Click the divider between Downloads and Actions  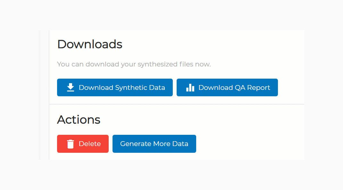click(x=177, y=104)
